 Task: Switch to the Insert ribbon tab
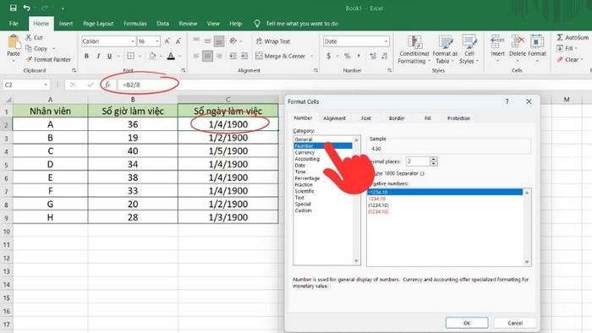click(x=66, y=24)
